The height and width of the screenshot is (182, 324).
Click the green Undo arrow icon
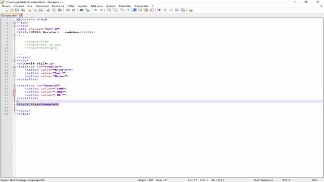[x=68, y=10]
